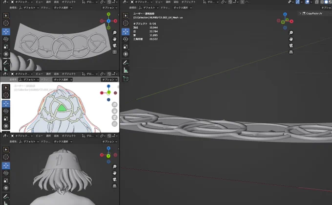Open the オプション dropdown in middle-left viewport
Screen dimensions: 332x205
pyautogui.click(x=109, y=80)
